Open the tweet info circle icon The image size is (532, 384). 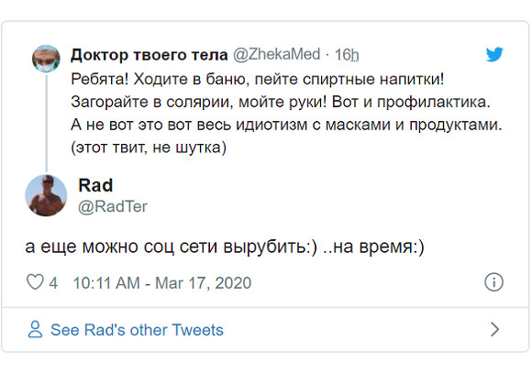(x=493, y=282)
